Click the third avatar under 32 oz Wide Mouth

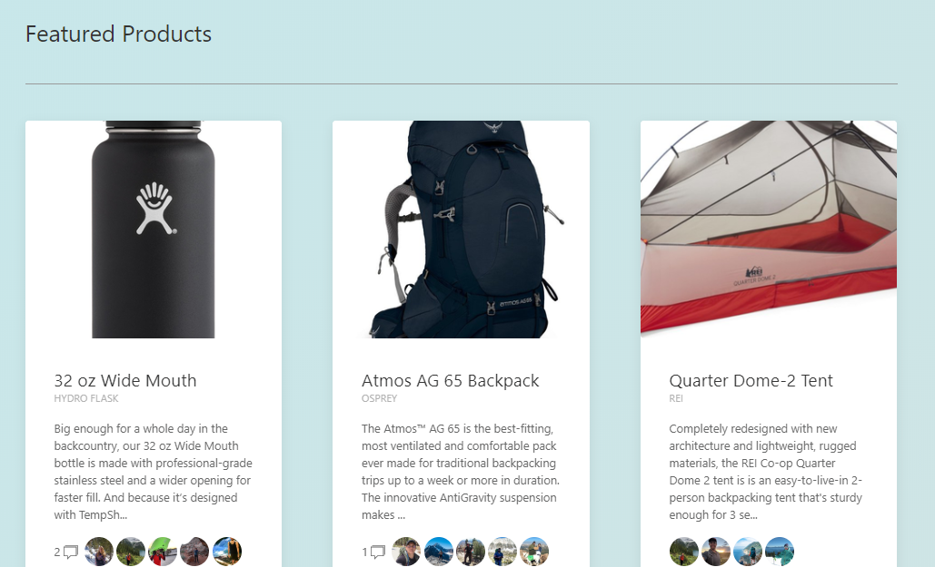click(x=163, y=552)
